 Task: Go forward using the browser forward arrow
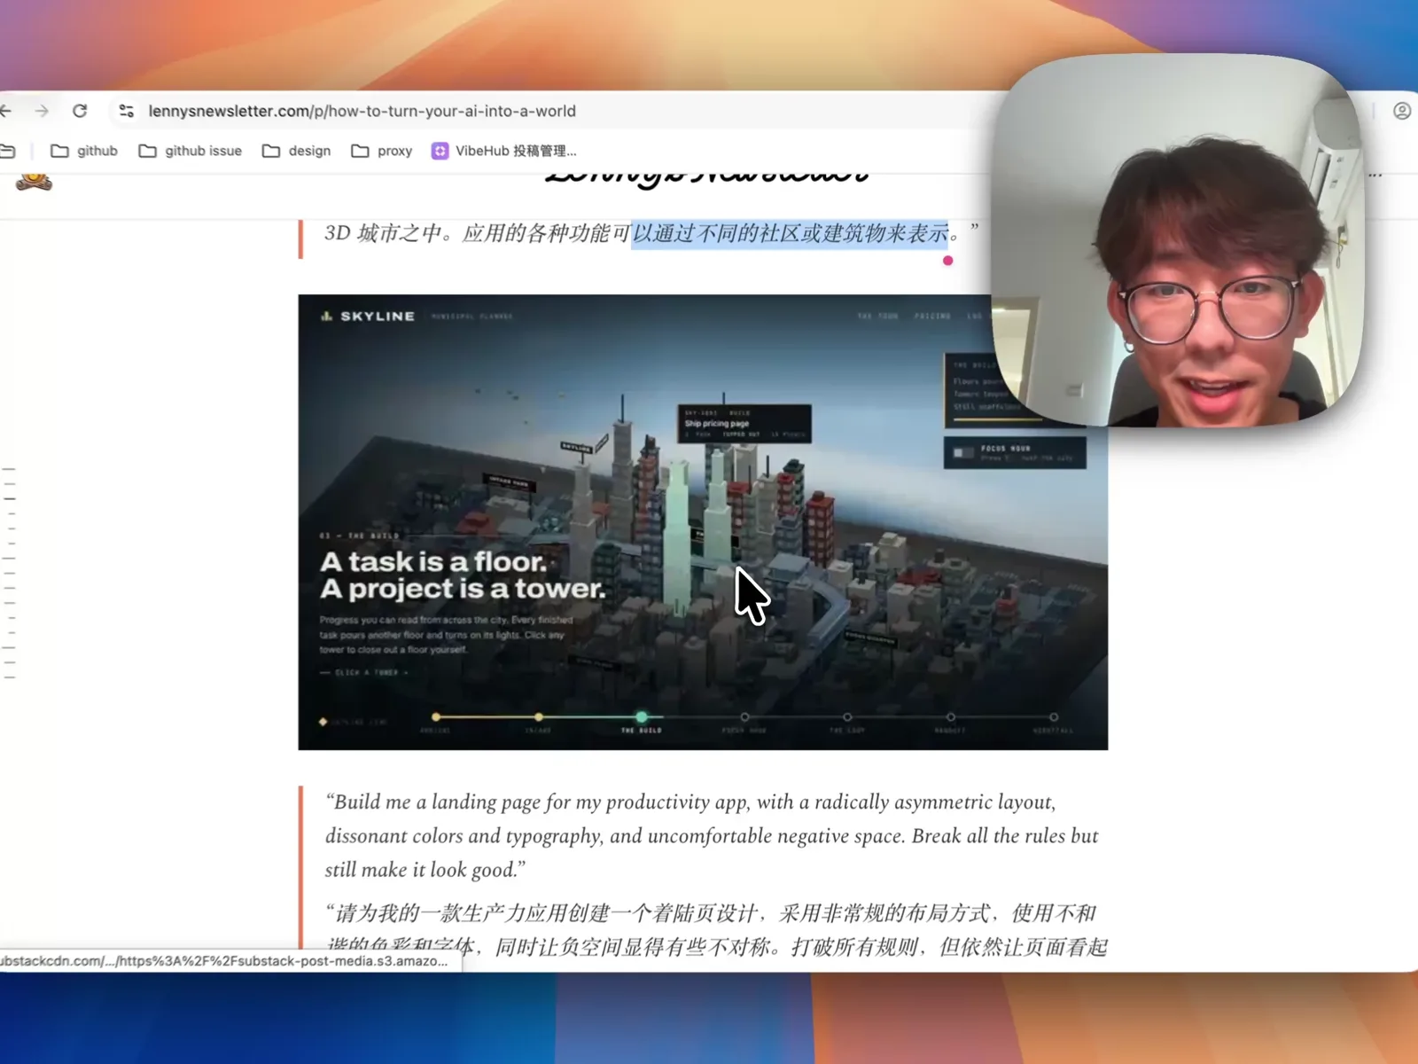point(42,111)
